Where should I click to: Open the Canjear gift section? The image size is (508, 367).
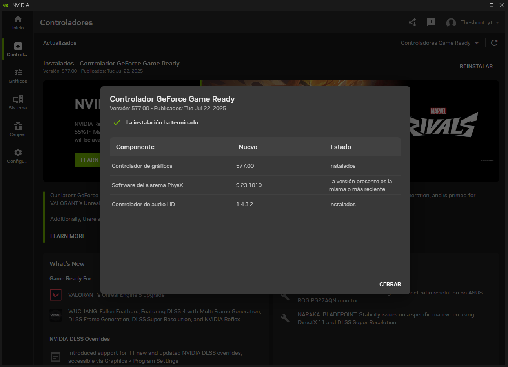click(18, 129)
